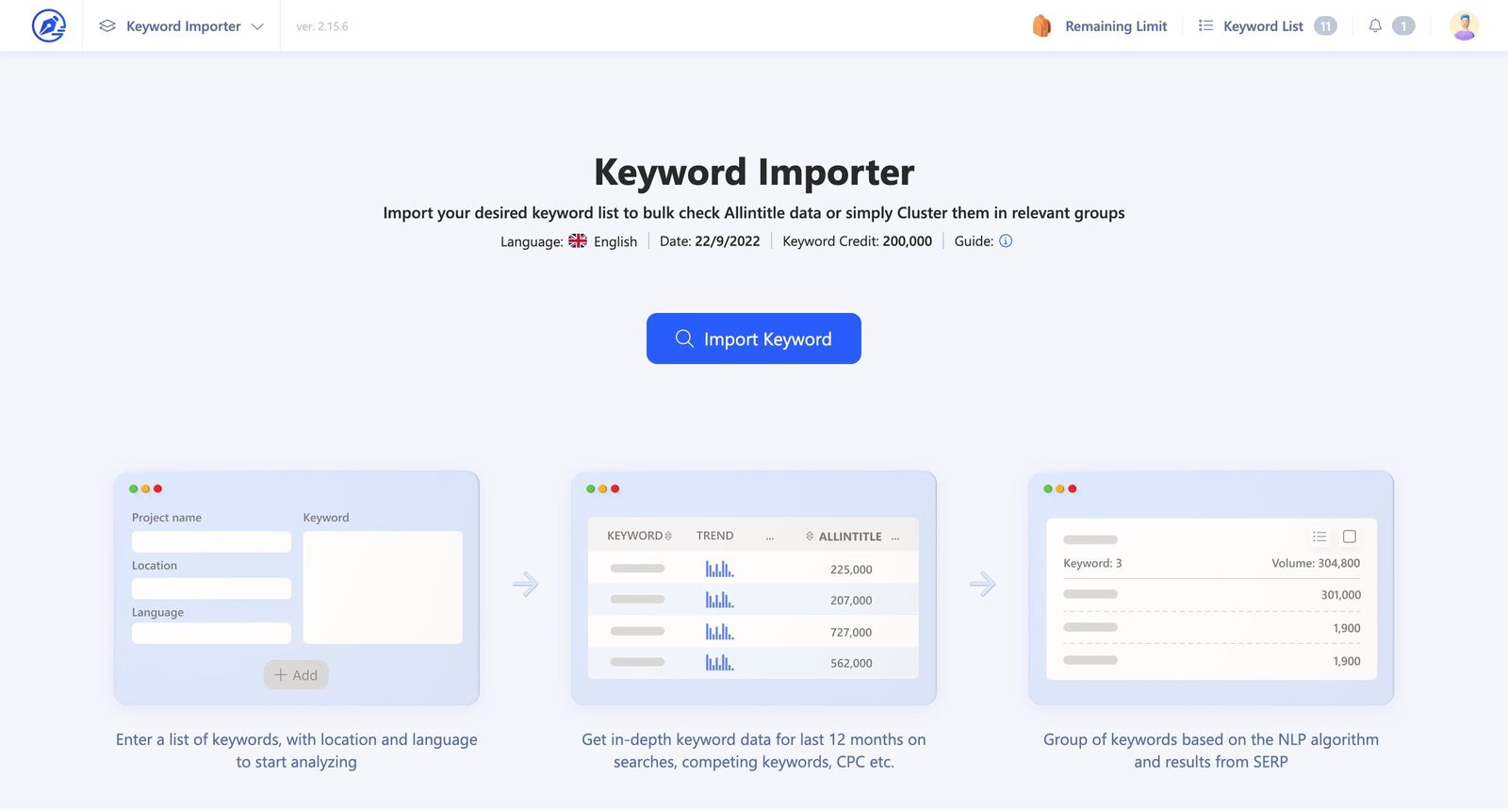The width and height of the screenshot is (1508, 810).
Task: Click the 'Get in-depth keyword data' caption
Action: (754, 751)
